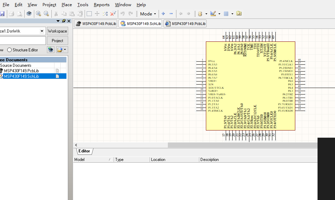This screenshot has height=200, width=335.
Task: Click the Project button
Action: (x=57, y=40)
